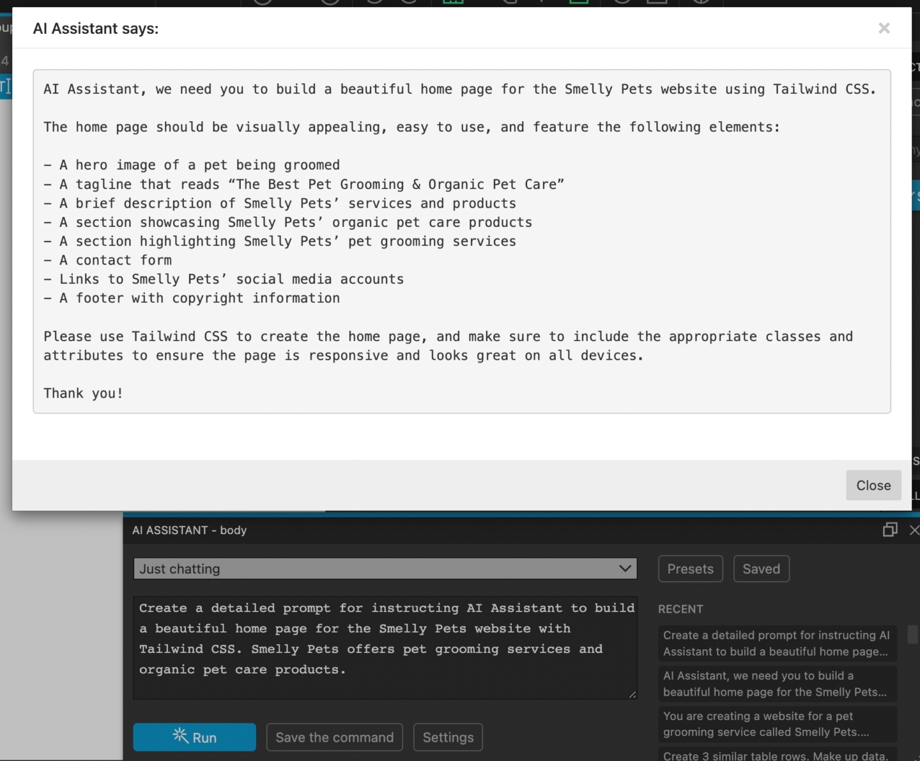
Task: Dismiss the dialog with the X icon
Action: (x=884, y=28)
